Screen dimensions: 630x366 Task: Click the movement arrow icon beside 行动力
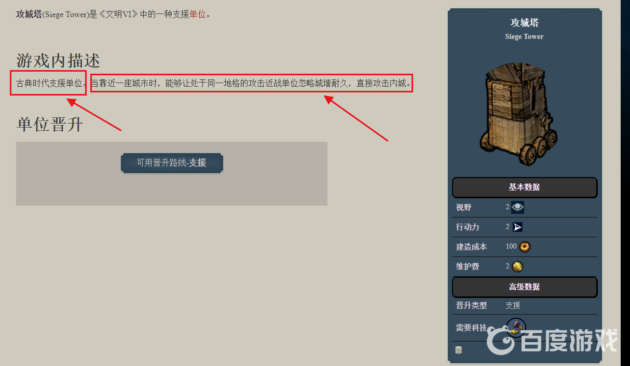tap(517, 227)
